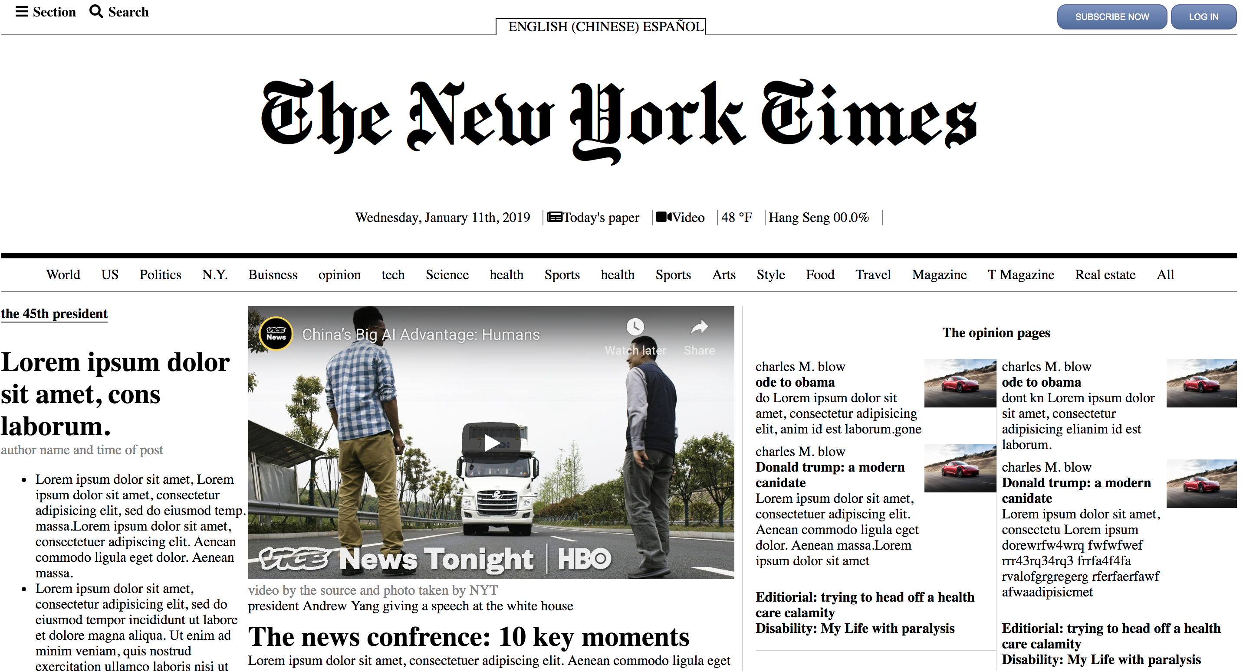The width and height of the screenshot is (1243, 671).
Task: Open the T Magazine section
Action: 1020,275
